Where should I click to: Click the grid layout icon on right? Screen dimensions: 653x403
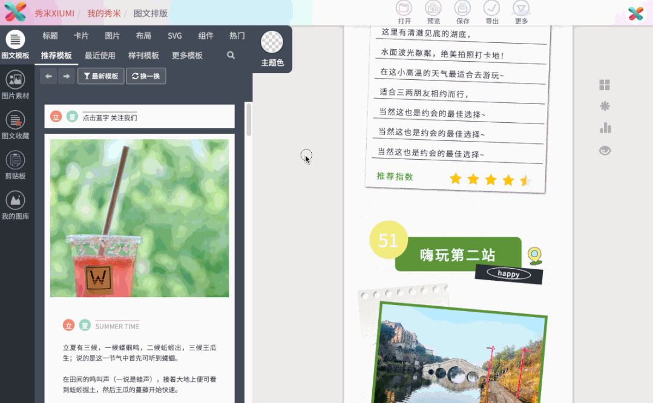tap(604, 85)
